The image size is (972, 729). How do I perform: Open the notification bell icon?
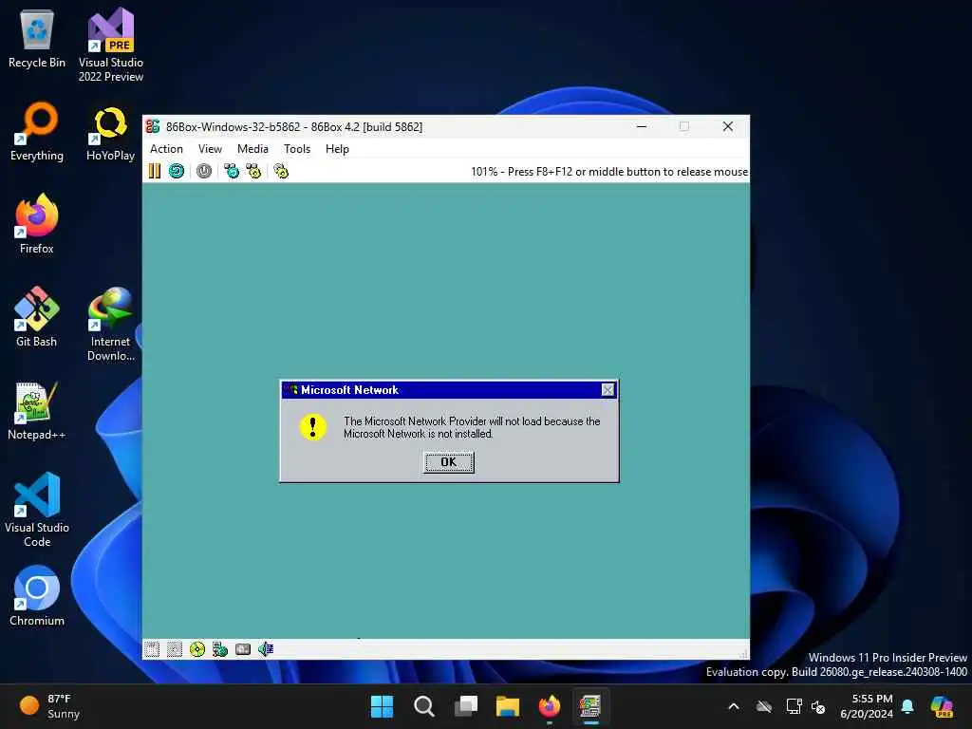click(907, 706)
